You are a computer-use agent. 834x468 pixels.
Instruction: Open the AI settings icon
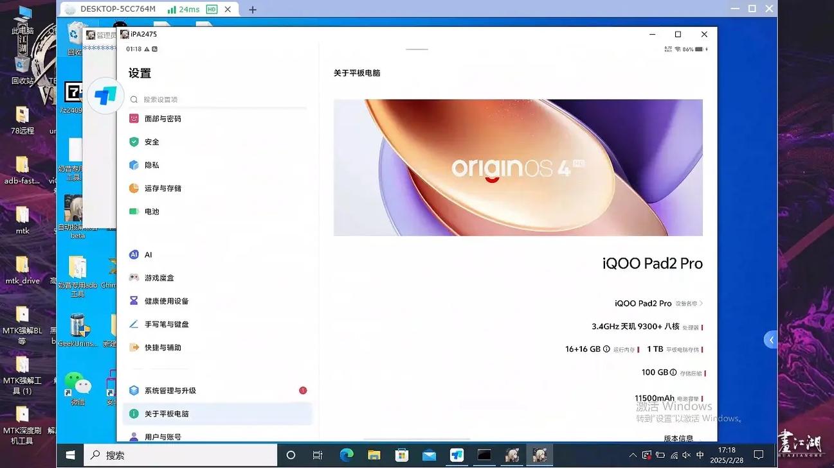[x=134, y=255]
